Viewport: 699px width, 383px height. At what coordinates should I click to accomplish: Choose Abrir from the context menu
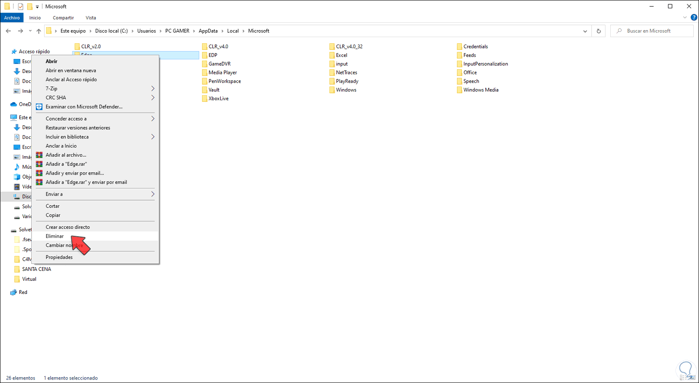click(x=95, y=61)
